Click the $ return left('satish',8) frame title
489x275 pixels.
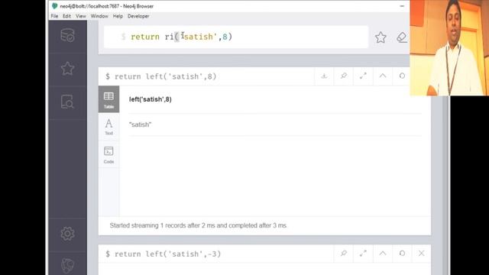(x=161, y=76)
